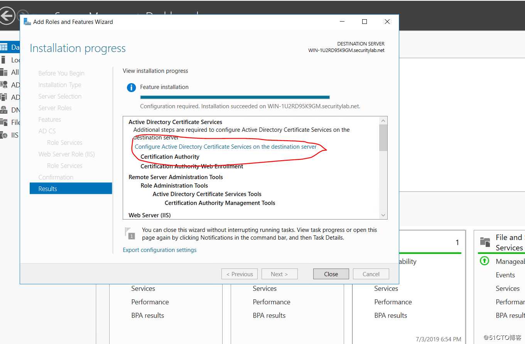Click the blue information icon beside Feature installation
This screenshot has height=344, width=525.
[132, 87]
